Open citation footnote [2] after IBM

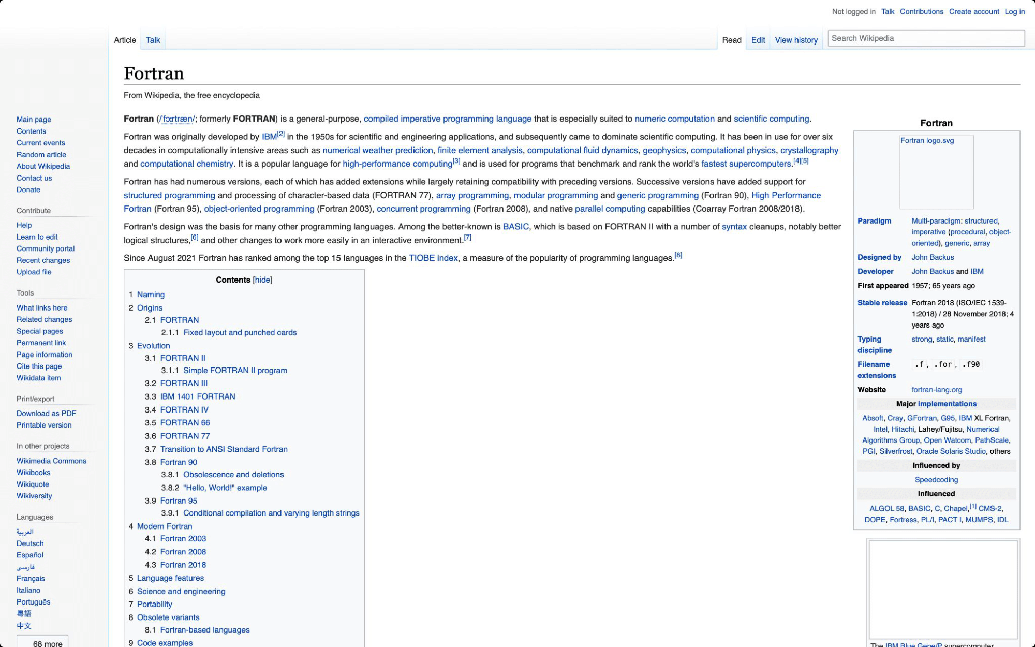[281, 134]
